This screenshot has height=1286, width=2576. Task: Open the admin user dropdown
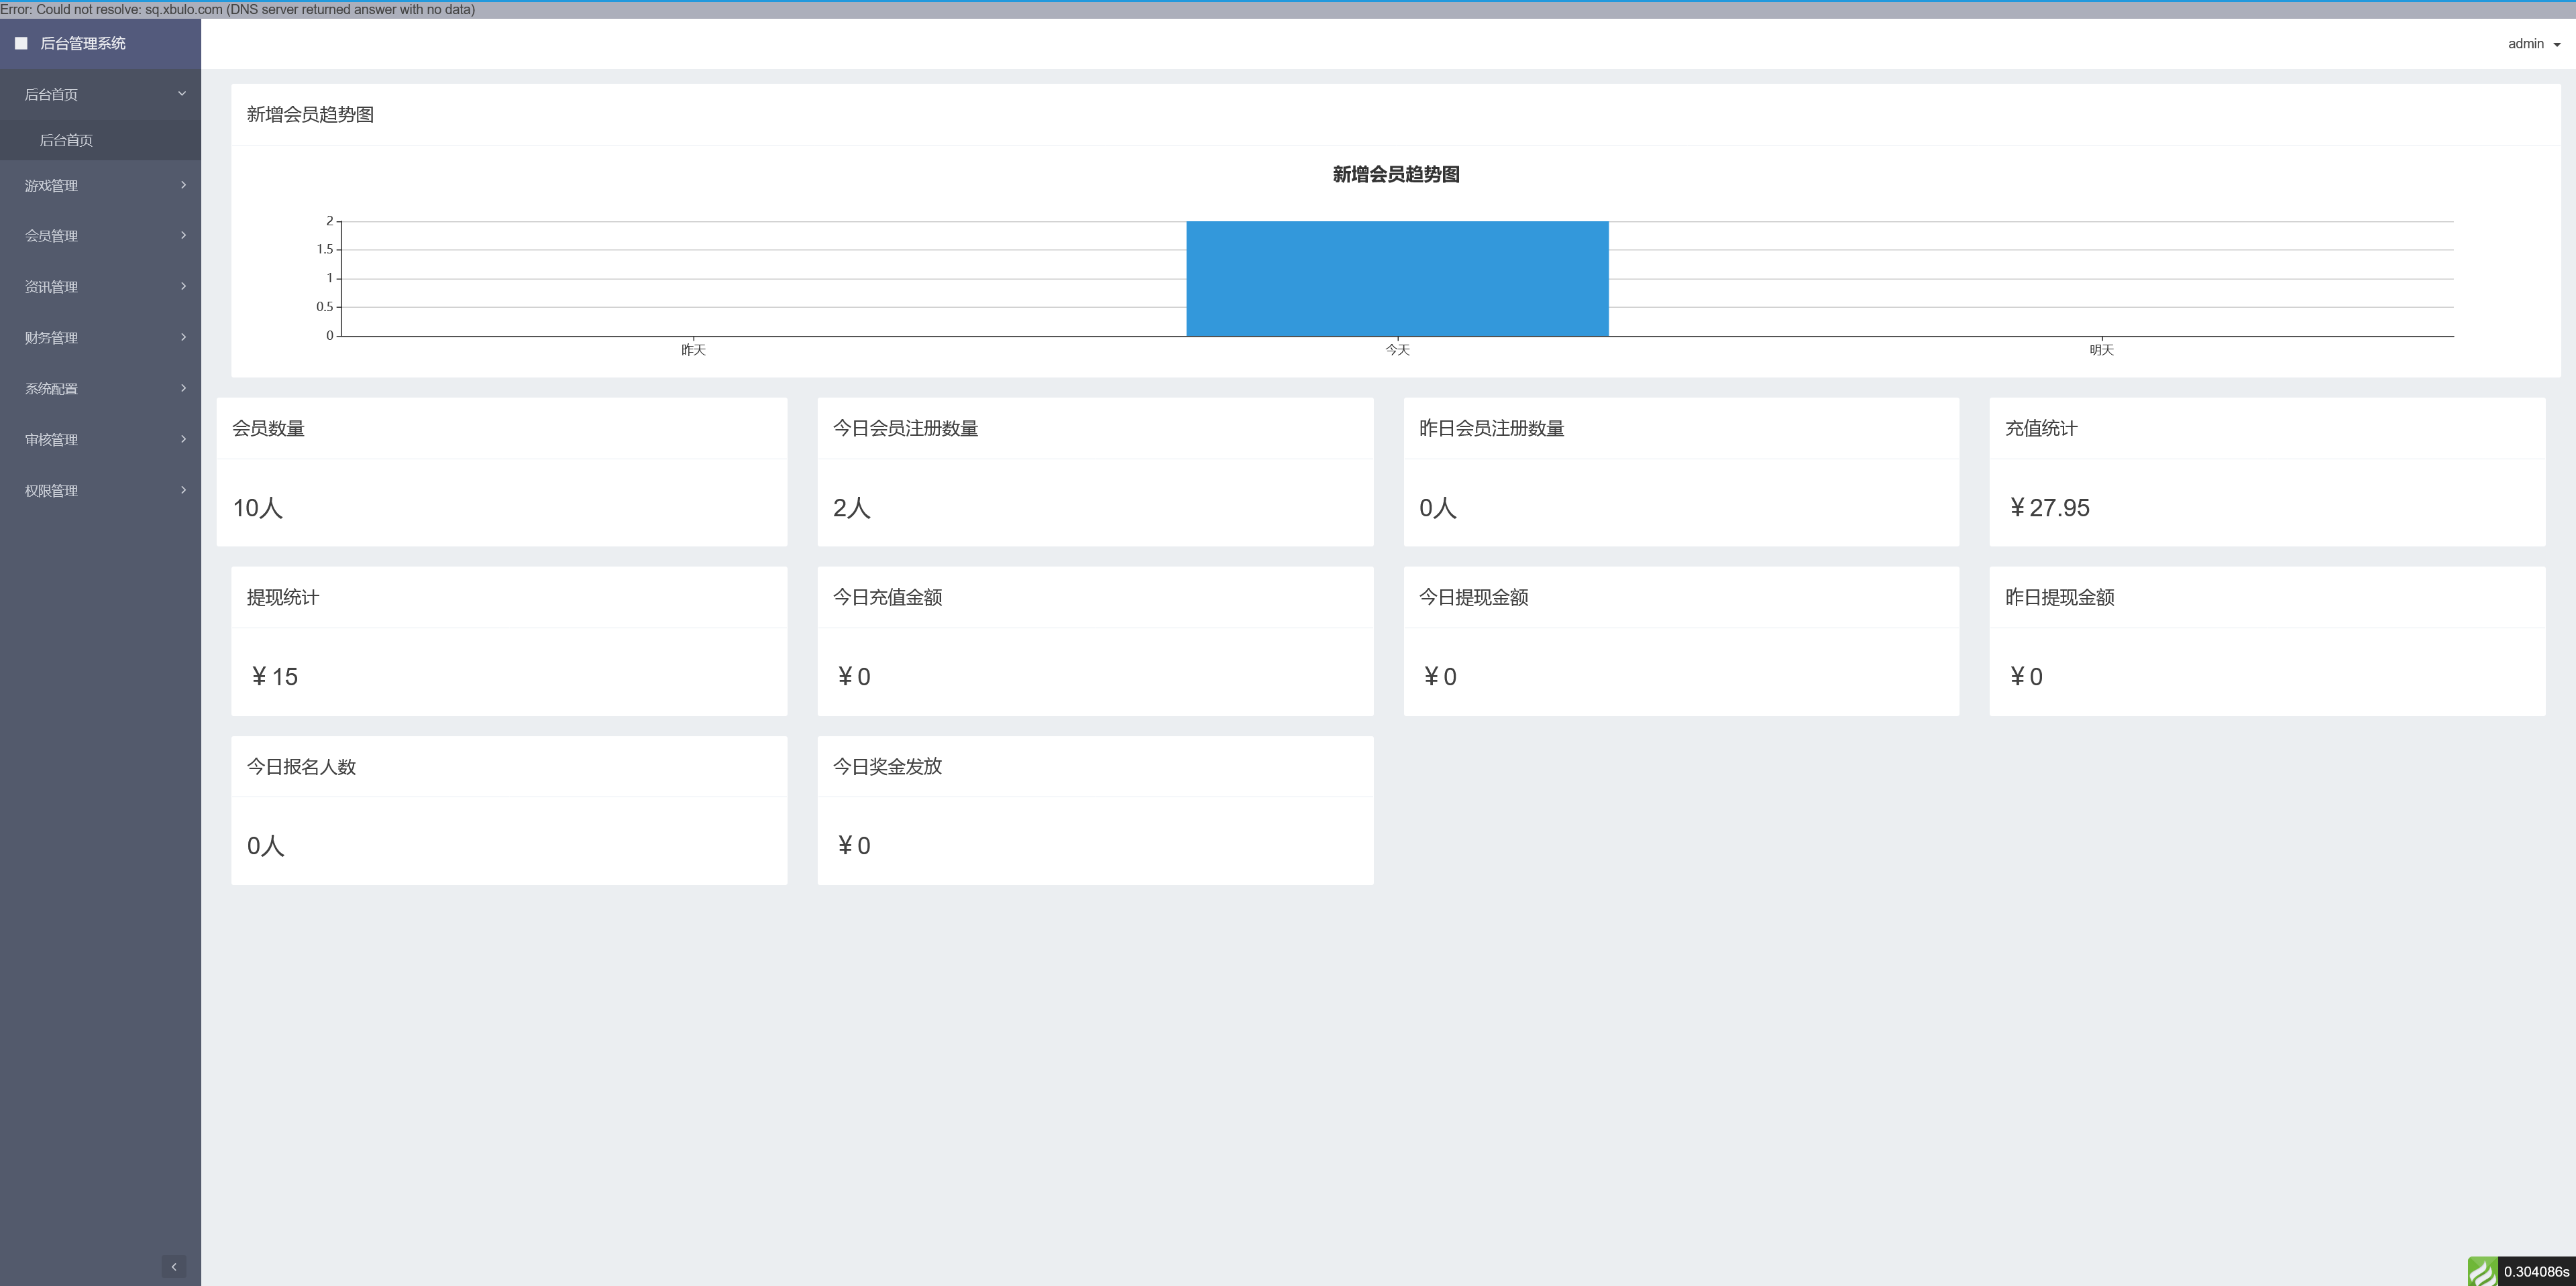coord(2534,44)
